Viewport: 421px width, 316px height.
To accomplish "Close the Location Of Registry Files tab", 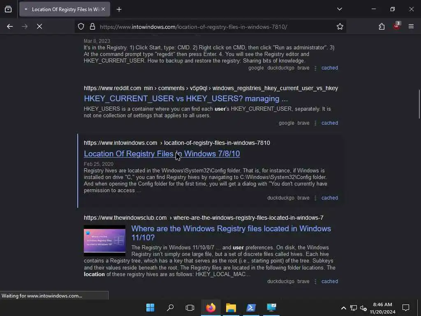I will pyautogui.click(x=103, y=9).
